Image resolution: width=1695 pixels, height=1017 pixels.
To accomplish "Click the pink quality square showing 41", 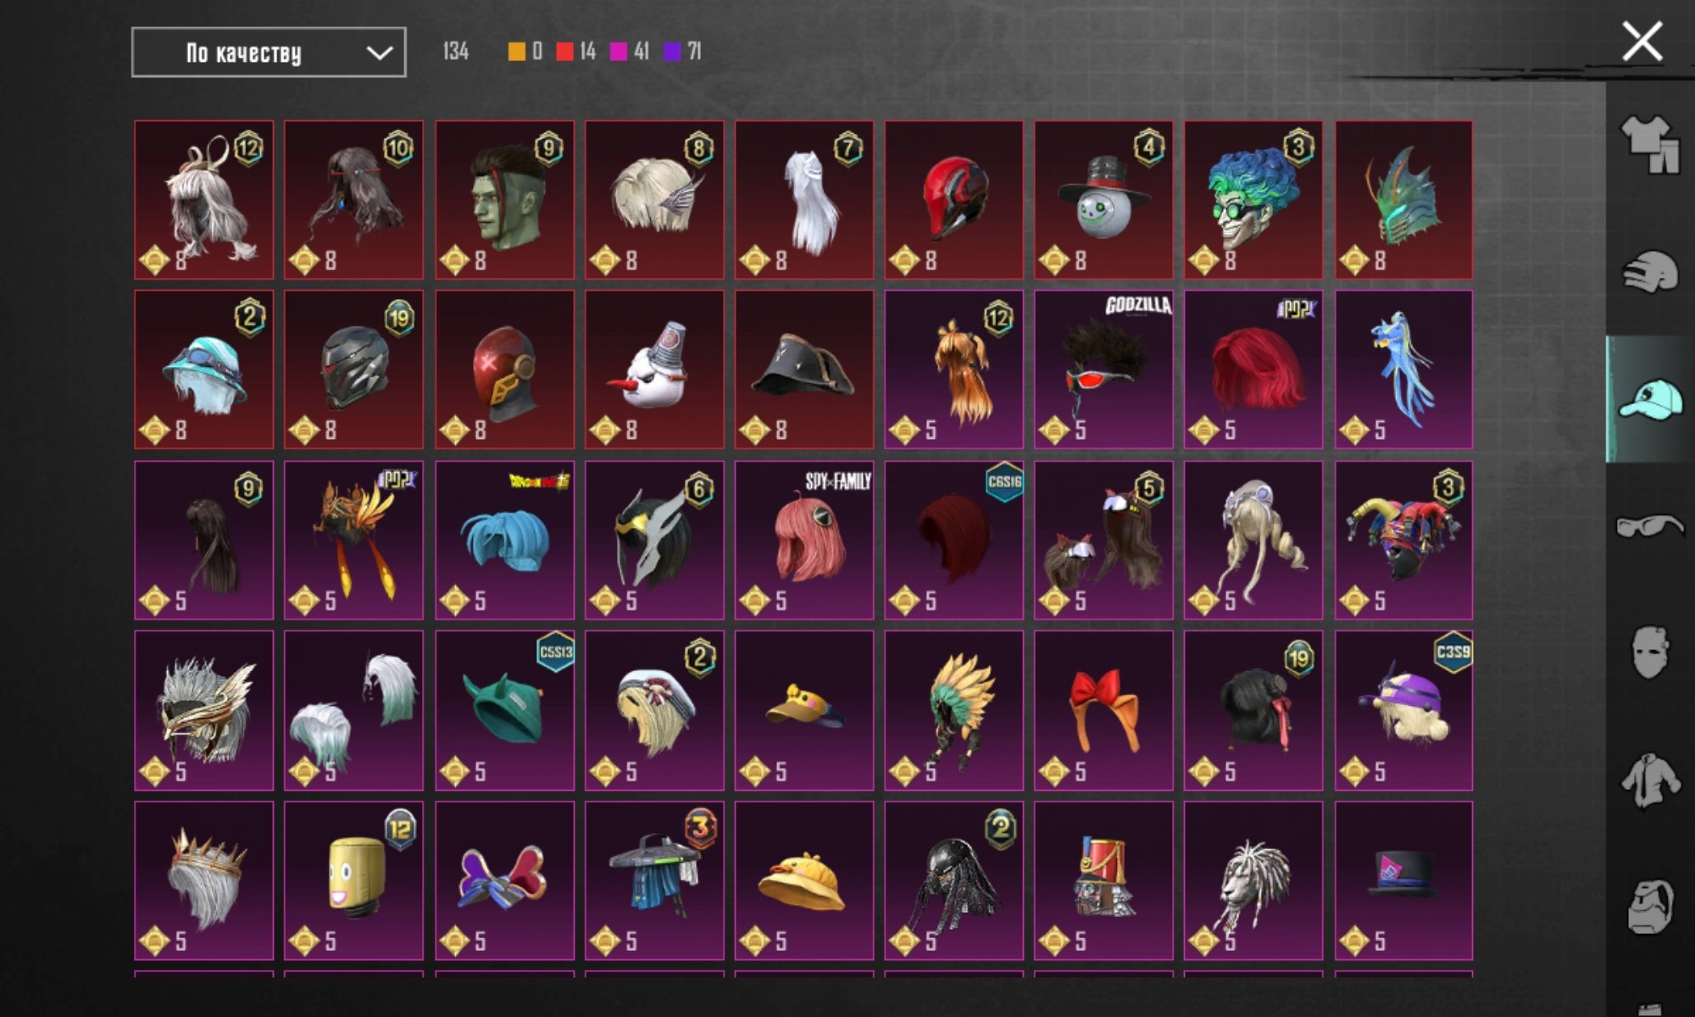I will pyautogui.click(x=619, y=52).
